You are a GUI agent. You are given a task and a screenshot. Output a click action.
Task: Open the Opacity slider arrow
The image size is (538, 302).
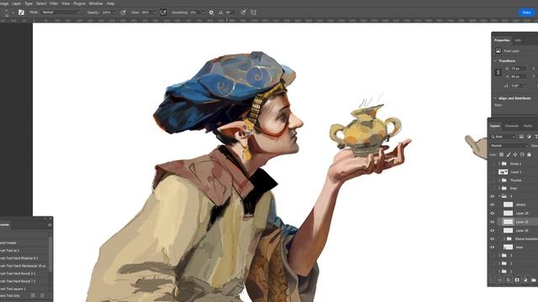(x=114, y=13)
